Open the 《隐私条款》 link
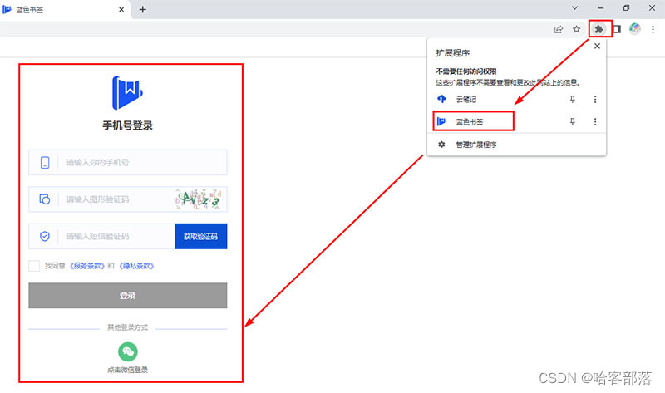Screen dimensions: 665x393 136,266
